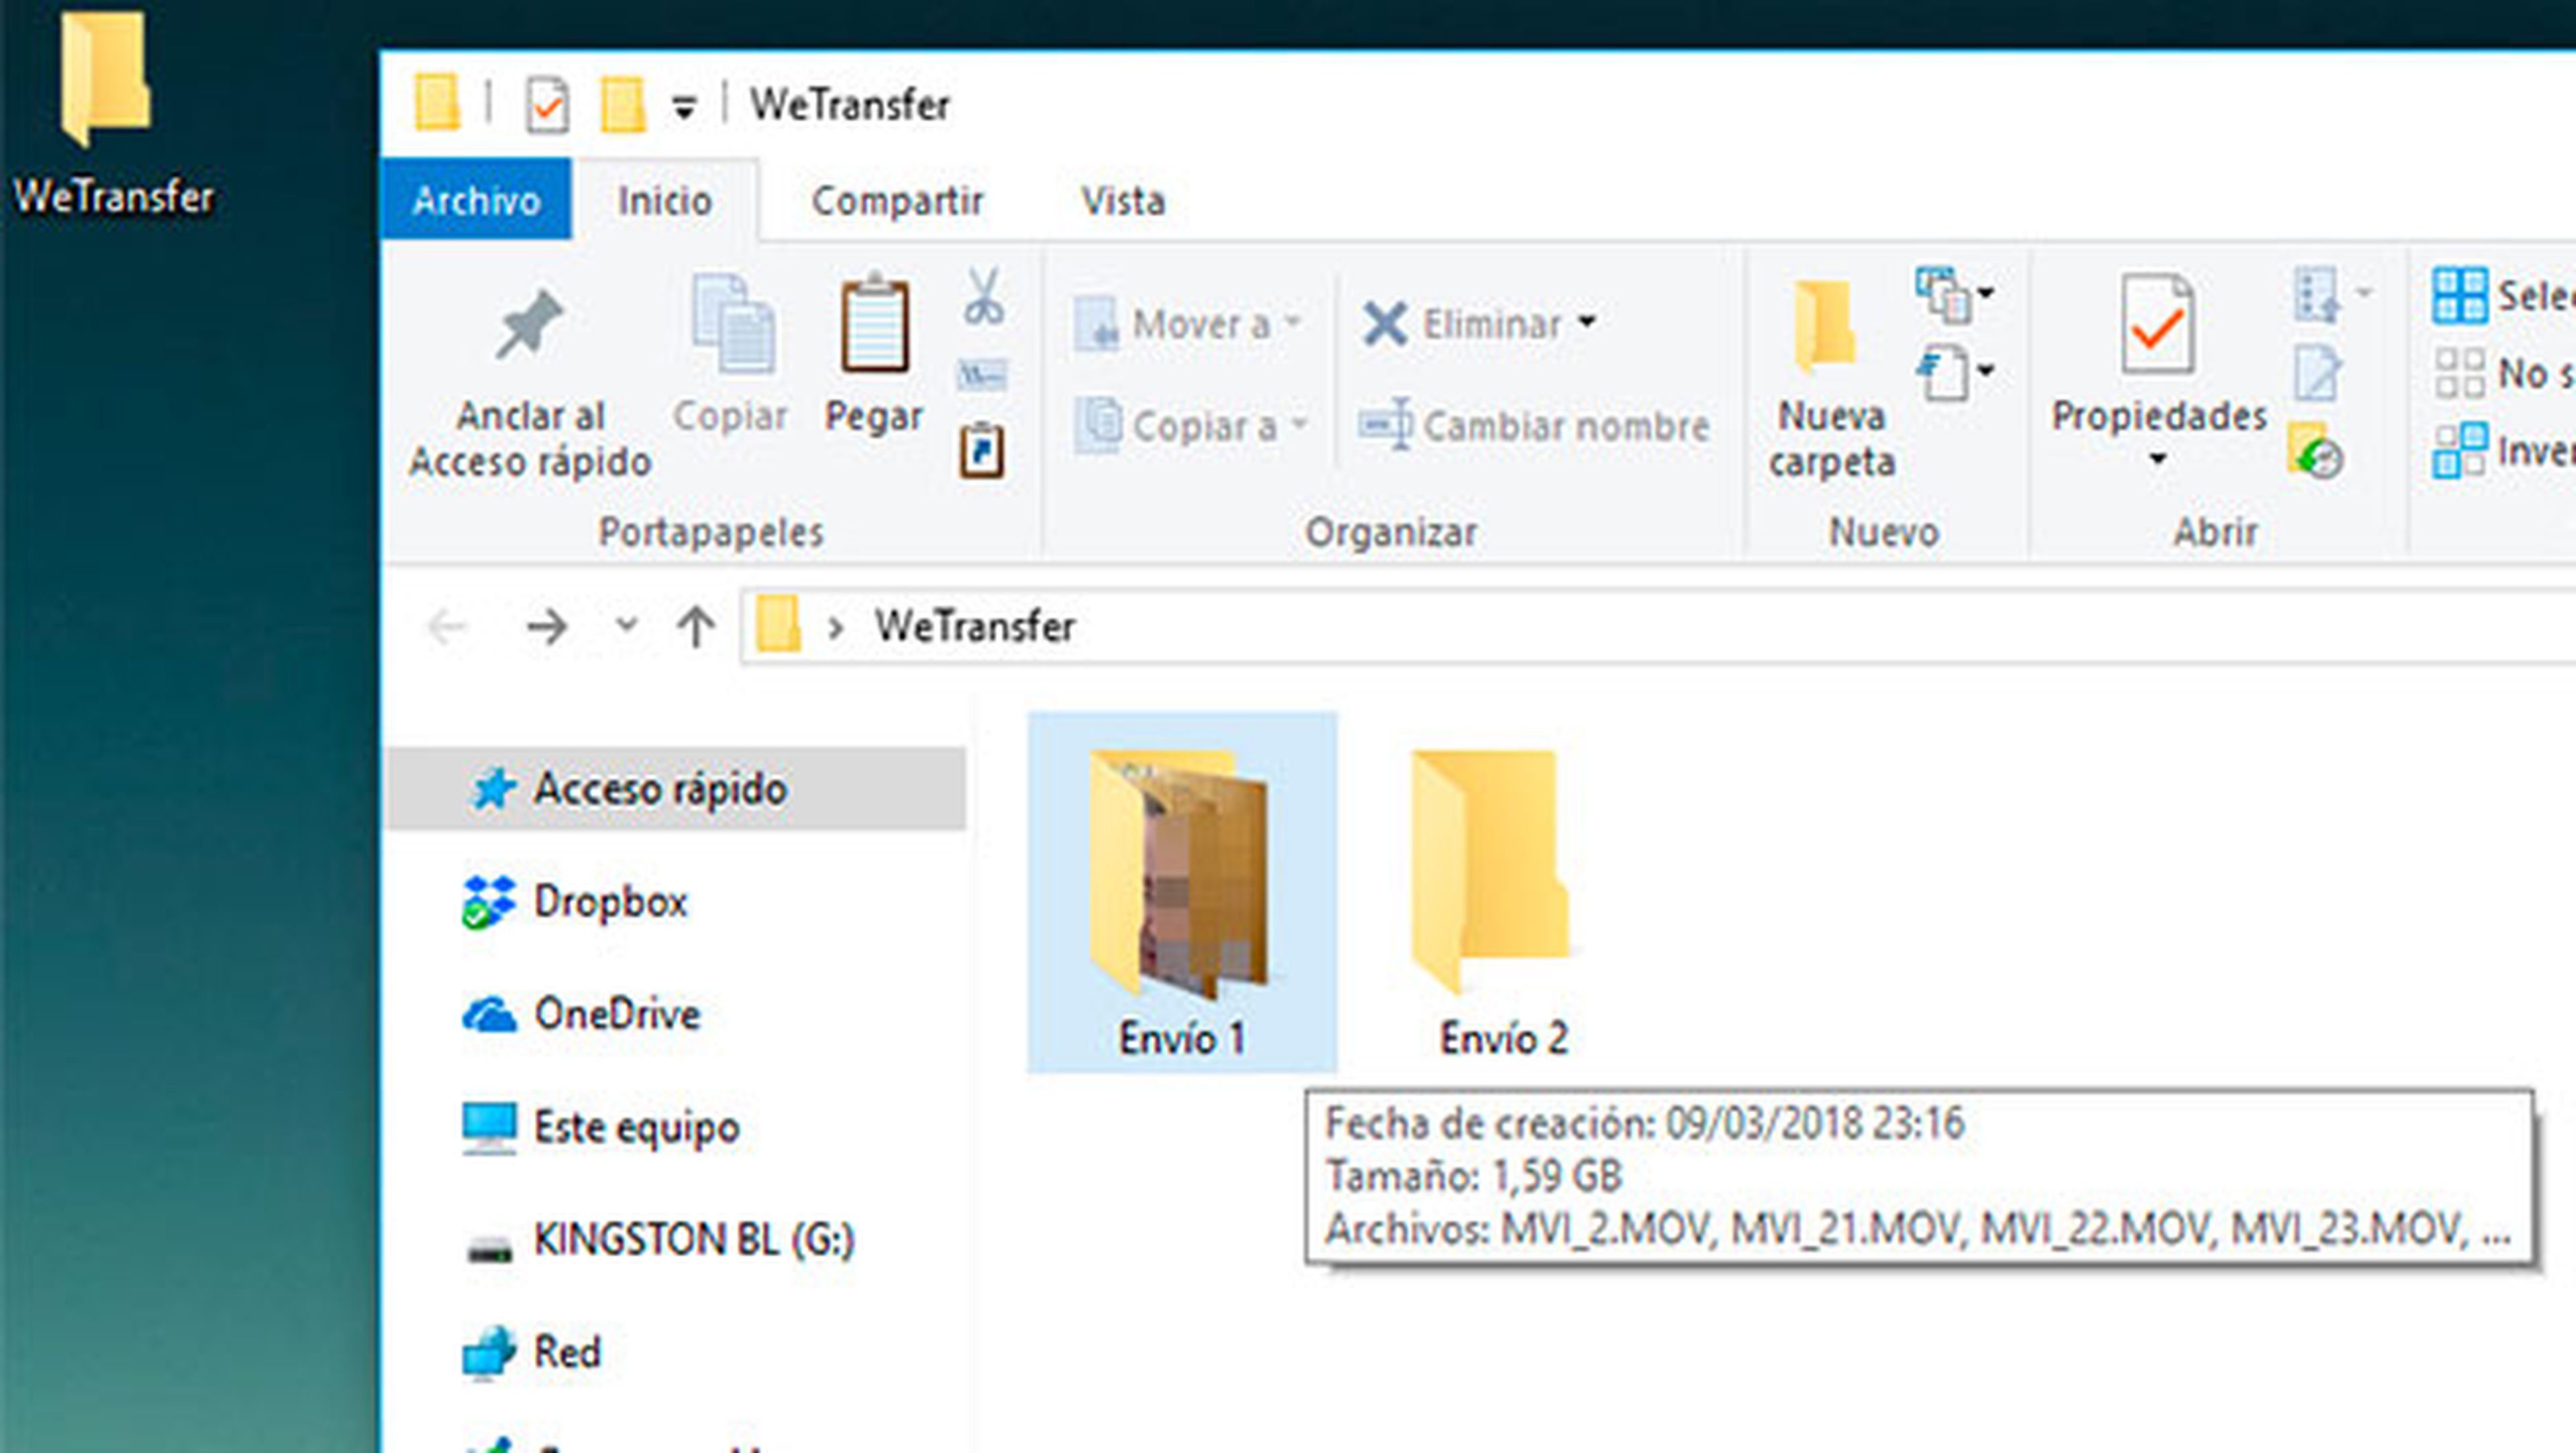Click the Properties icon in title bar
The image size is (2576, 1453).
click(x=547, y=105)
